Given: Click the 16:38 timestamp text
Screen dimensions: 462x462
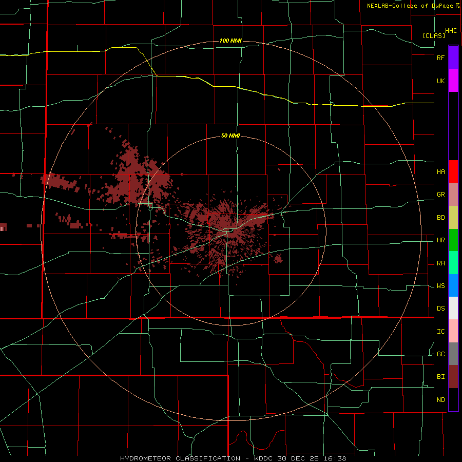Looking at the screenshot, I should (x=335, y=458).
